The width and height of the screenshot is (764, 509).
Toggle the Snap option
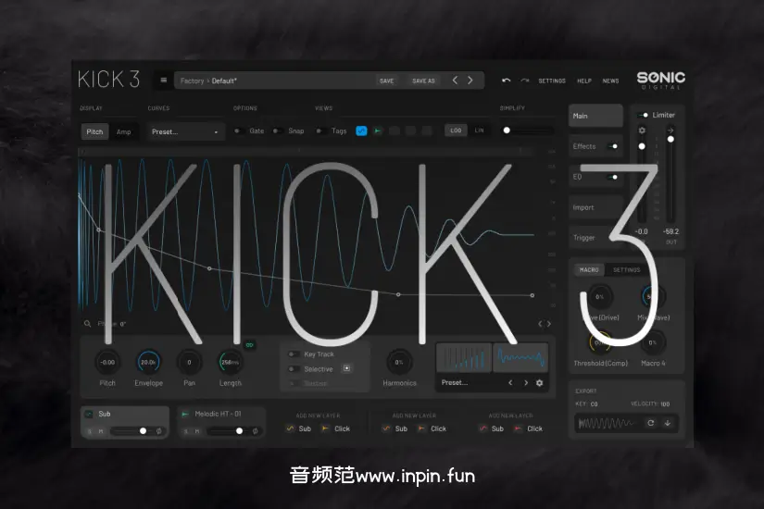(x=277, y=130)
